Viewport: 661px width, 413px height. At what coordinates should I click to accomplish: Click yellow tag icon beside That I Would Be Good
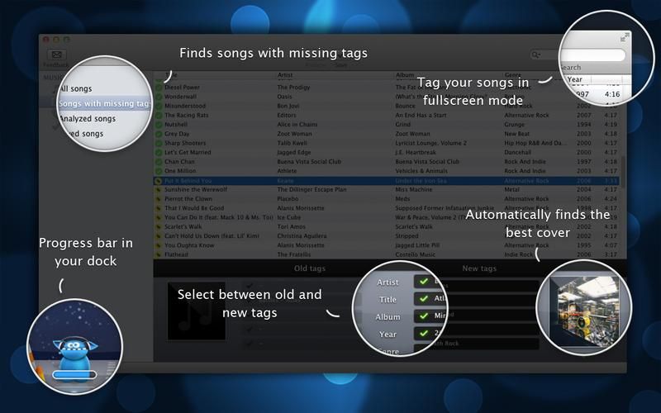pos(159,208)
